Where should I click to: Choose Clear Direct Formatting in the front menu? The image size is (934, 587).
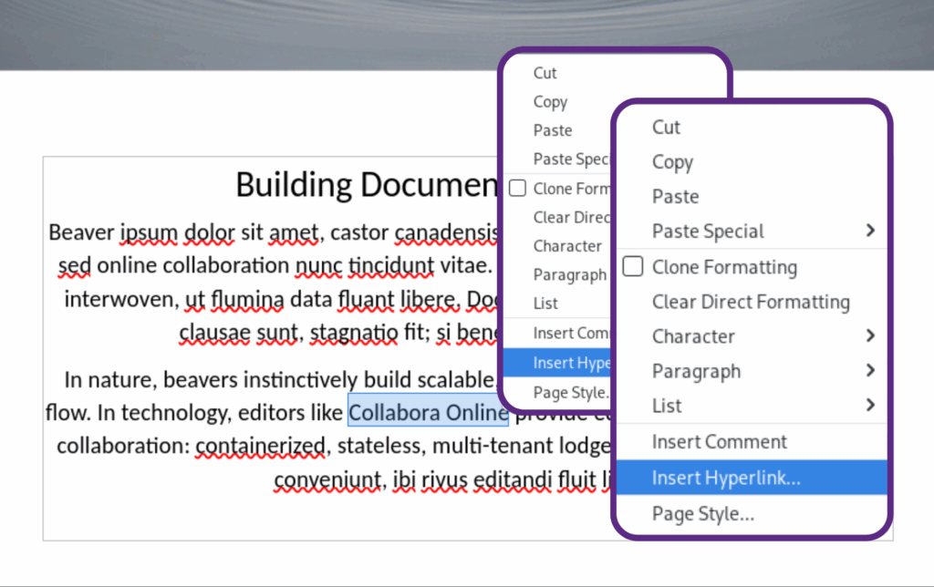(750, 302)
